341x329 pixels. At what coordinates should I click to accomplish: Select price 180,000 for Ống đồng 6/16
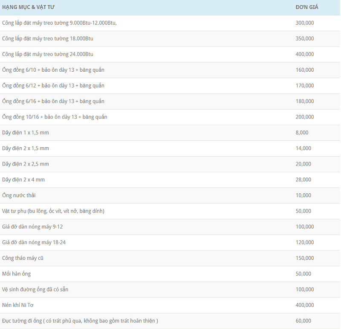pyautogui.click(x=305, y=101)
